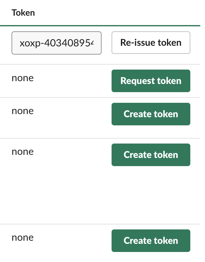The height and width of the screenshot is (262, 205).
Task: Select the 'none' label beside second Create token
Action: 23,152
